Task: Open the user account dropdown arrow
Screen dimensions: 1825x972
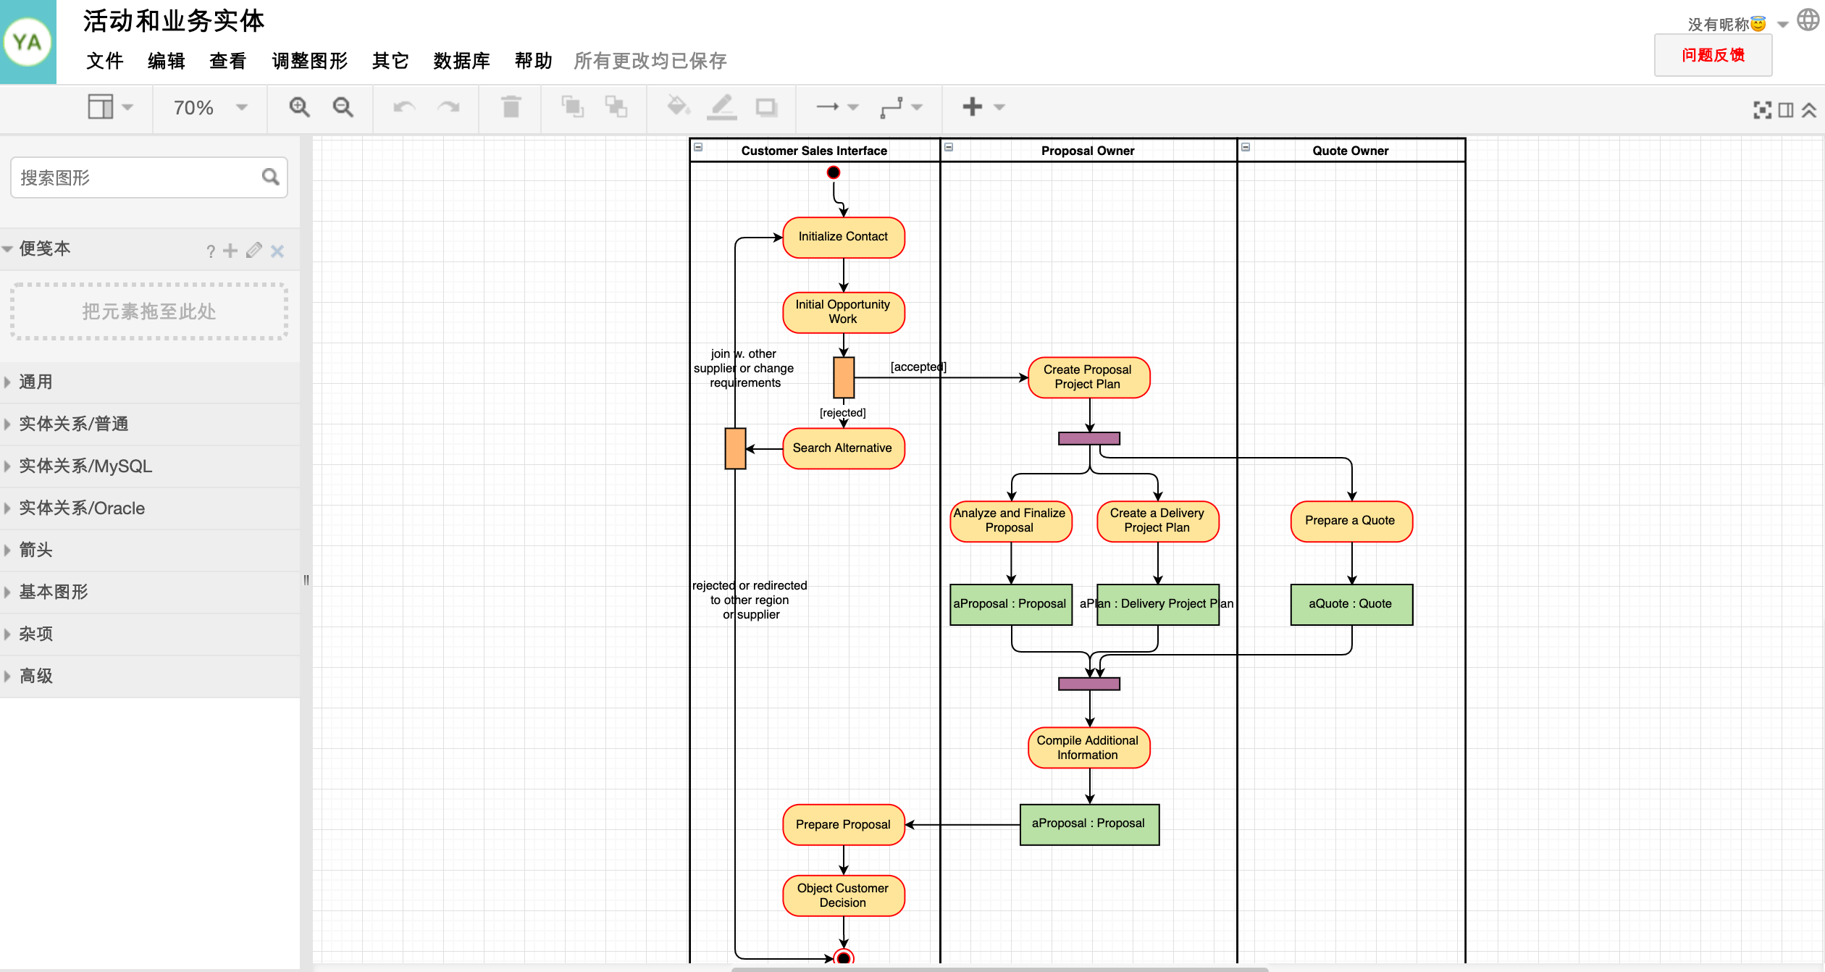Action: tap(1783, 25)
